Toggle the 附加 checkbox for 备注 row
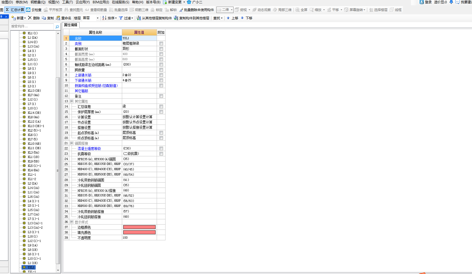 [161, 96]
